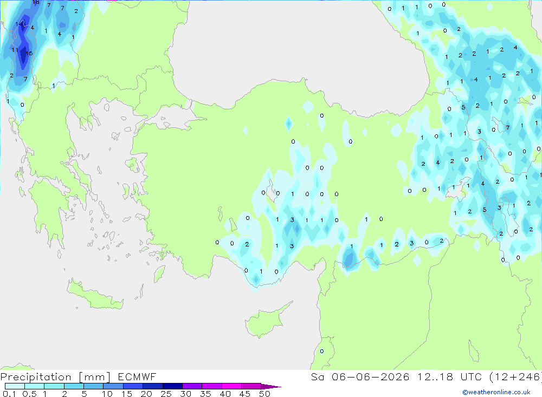Click the legend label '20'
The image size is (542, 397).
tap(146, 394)
